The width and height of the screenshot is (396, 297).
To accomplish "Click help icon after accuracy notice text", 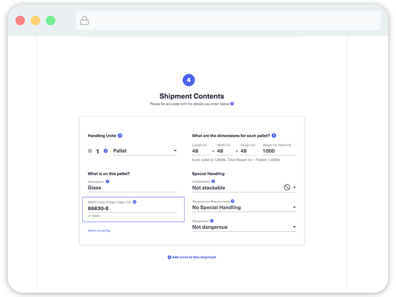I will point(232,104).
